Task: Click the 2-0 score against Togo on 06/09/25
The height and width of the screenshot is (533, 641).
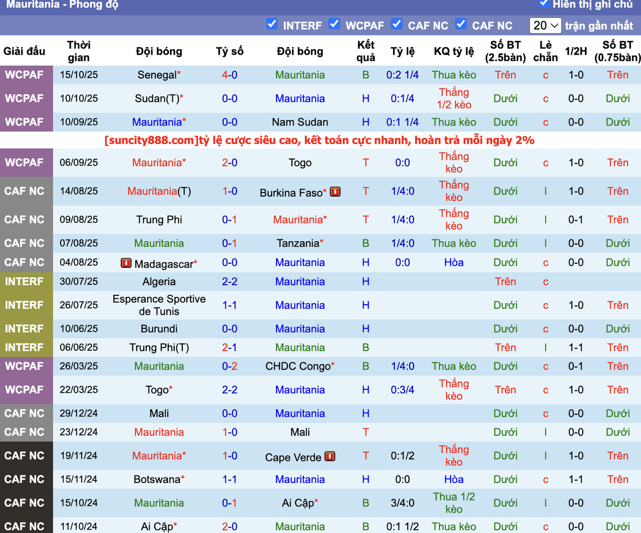Action: pos(229,163)
